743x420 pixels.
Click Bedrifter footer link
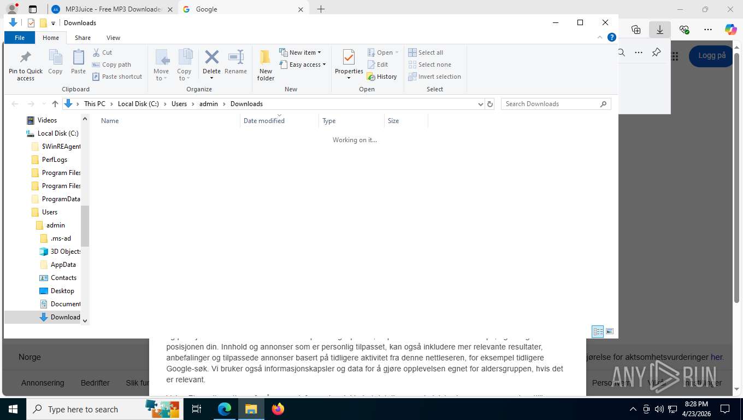pyautogui.click(x=95, y=383)
